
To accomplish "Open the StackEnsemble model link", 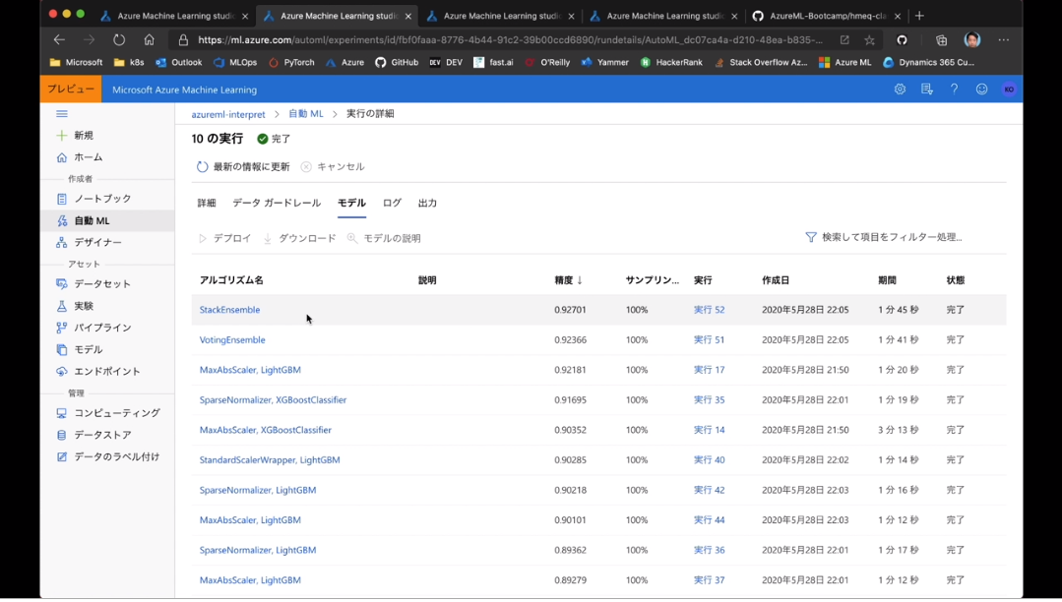I will pos(229,310).
